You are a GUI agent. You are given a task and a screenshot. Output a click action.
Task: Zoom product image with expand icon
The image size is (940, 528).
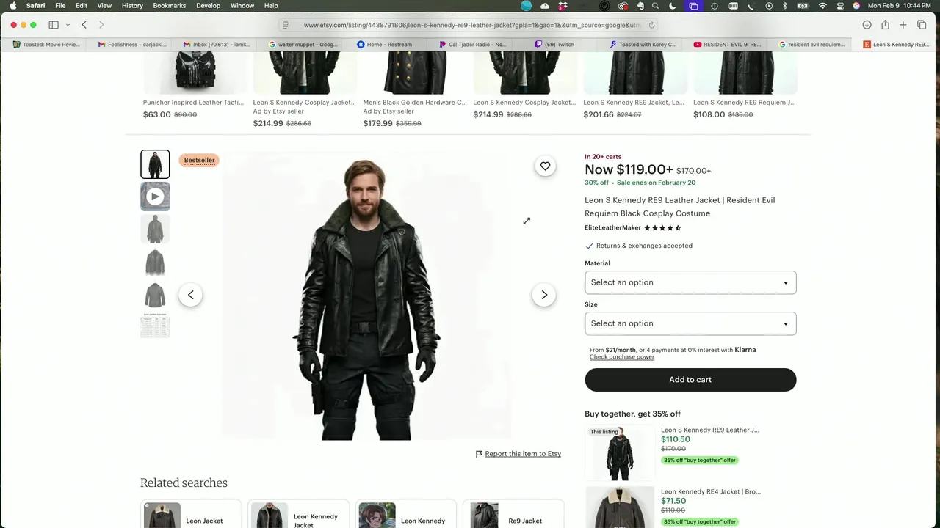tap(527, 221)
